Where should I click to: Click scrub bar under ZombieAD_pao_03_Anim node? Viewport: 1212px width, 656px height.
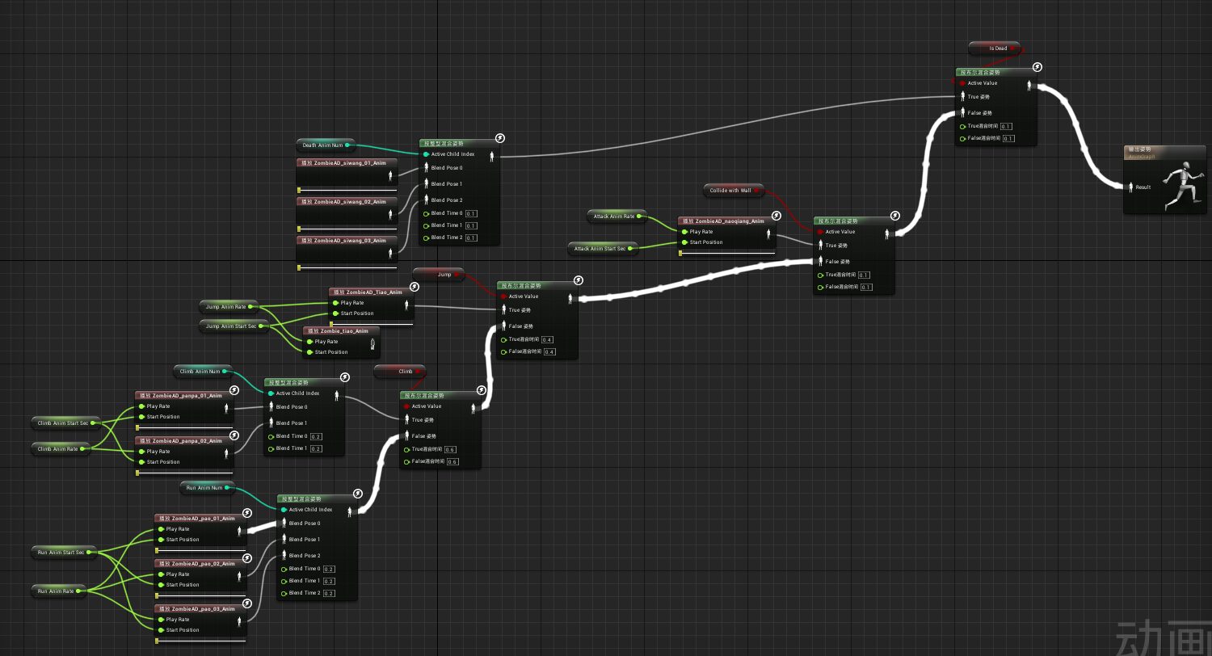(x=200, y=641)
